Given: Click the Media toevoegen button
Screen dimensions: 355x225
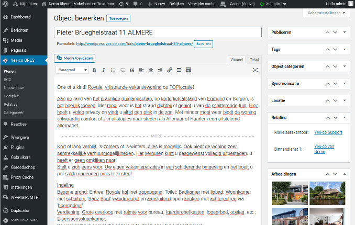Looking at the screenshot, I should [75, 58].
